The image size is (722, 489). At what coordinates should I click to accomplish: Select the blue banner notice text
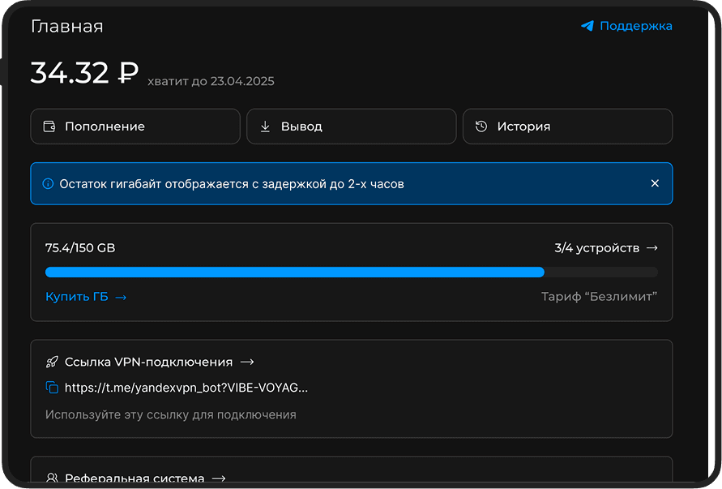(232, 184)
